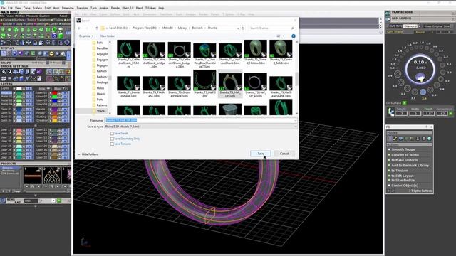Open the Help menu

click(x=161, y=8)
